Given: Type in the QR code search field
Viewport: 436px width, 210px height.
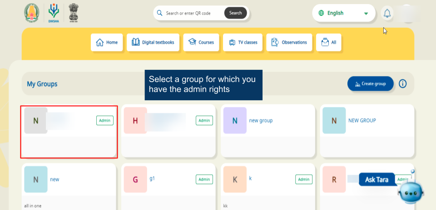Looking at the screenshot, I should pyautogui.click(x=193, y=13).
